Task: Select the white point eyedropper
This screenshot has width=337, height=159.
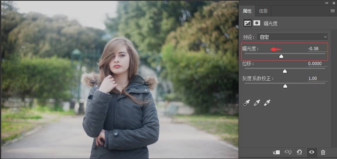Action: [x=267, y=103]
